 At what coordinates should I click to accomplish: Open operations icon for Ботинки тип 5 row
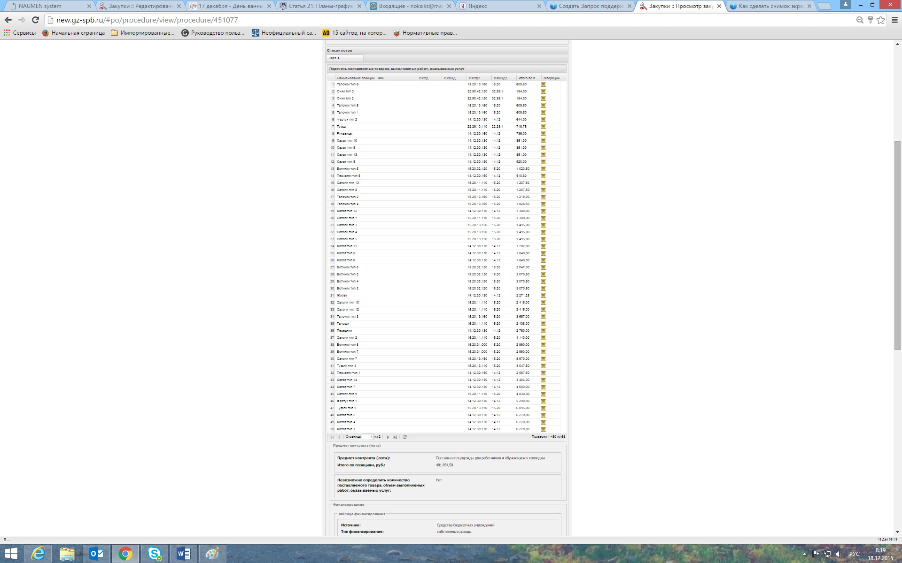coord(543,169)
